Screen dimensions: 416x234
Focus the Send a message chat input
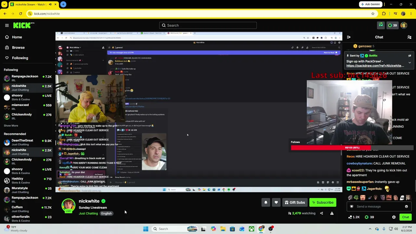(x=378, y=206)
